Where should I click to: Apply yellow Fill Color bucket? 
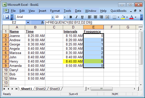click(x=123, y=17)
